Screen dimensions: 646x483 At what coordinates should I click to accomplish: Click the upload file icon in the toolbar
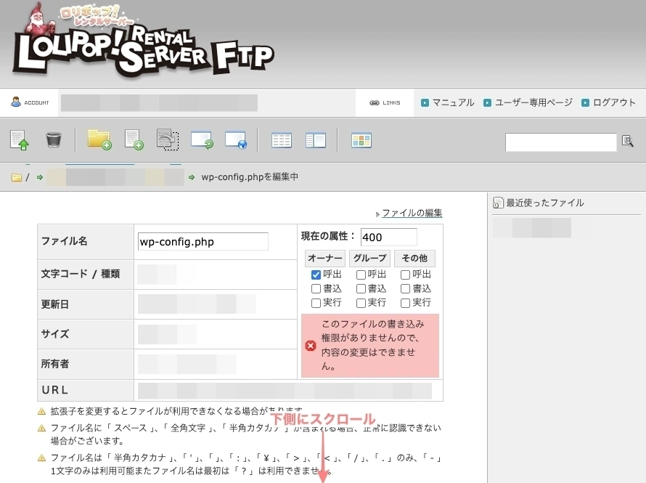20,140
